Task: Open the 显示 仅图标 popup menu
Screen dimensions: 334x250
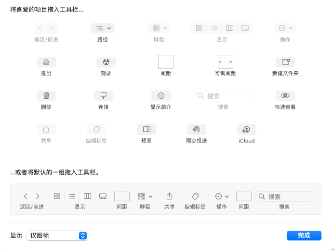Action: (x=57, y=236)
